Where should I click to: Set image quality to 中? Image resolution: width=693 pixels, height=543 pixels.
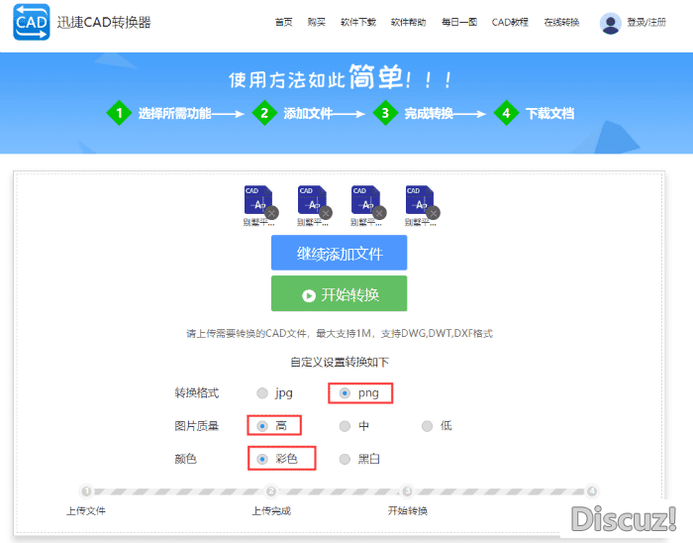(345, 426)
